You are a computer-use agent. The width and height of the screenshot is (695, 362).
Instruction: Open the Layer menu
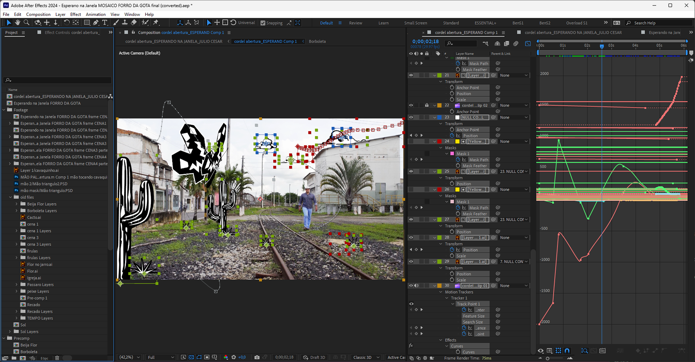[60, 14]
